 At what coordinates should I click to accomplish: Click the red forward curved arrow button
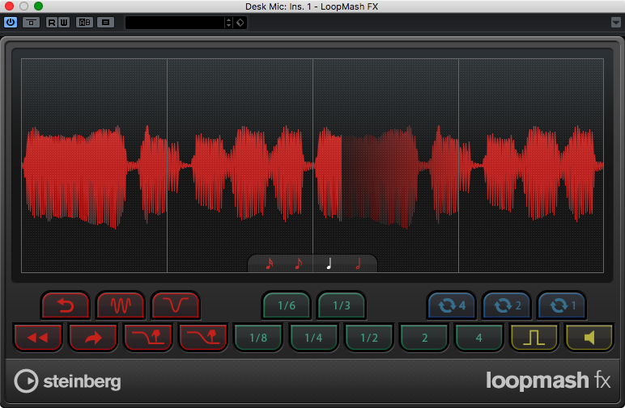click(x=93, y=338)
